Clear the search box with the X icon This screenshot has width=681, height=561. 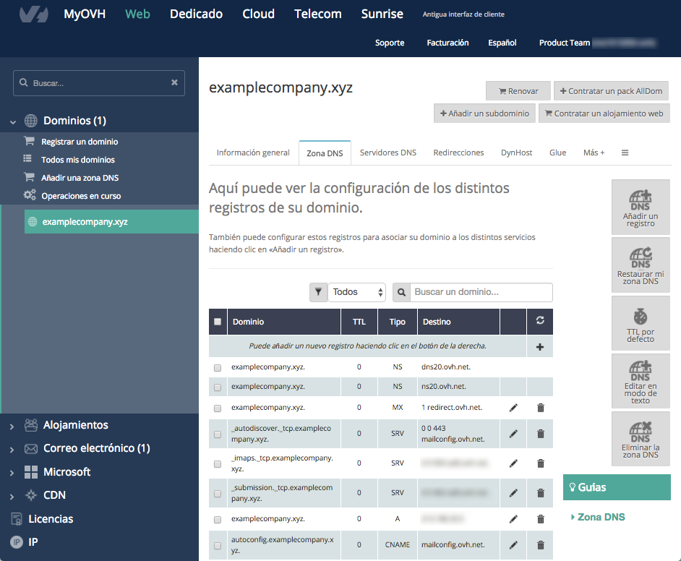(174, 82)
